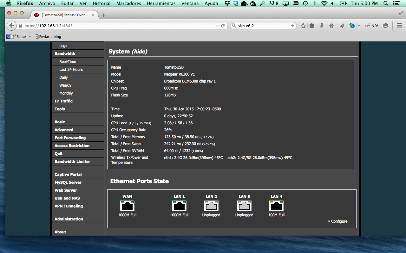Go to the Firefox home page icon

(332, 26)
